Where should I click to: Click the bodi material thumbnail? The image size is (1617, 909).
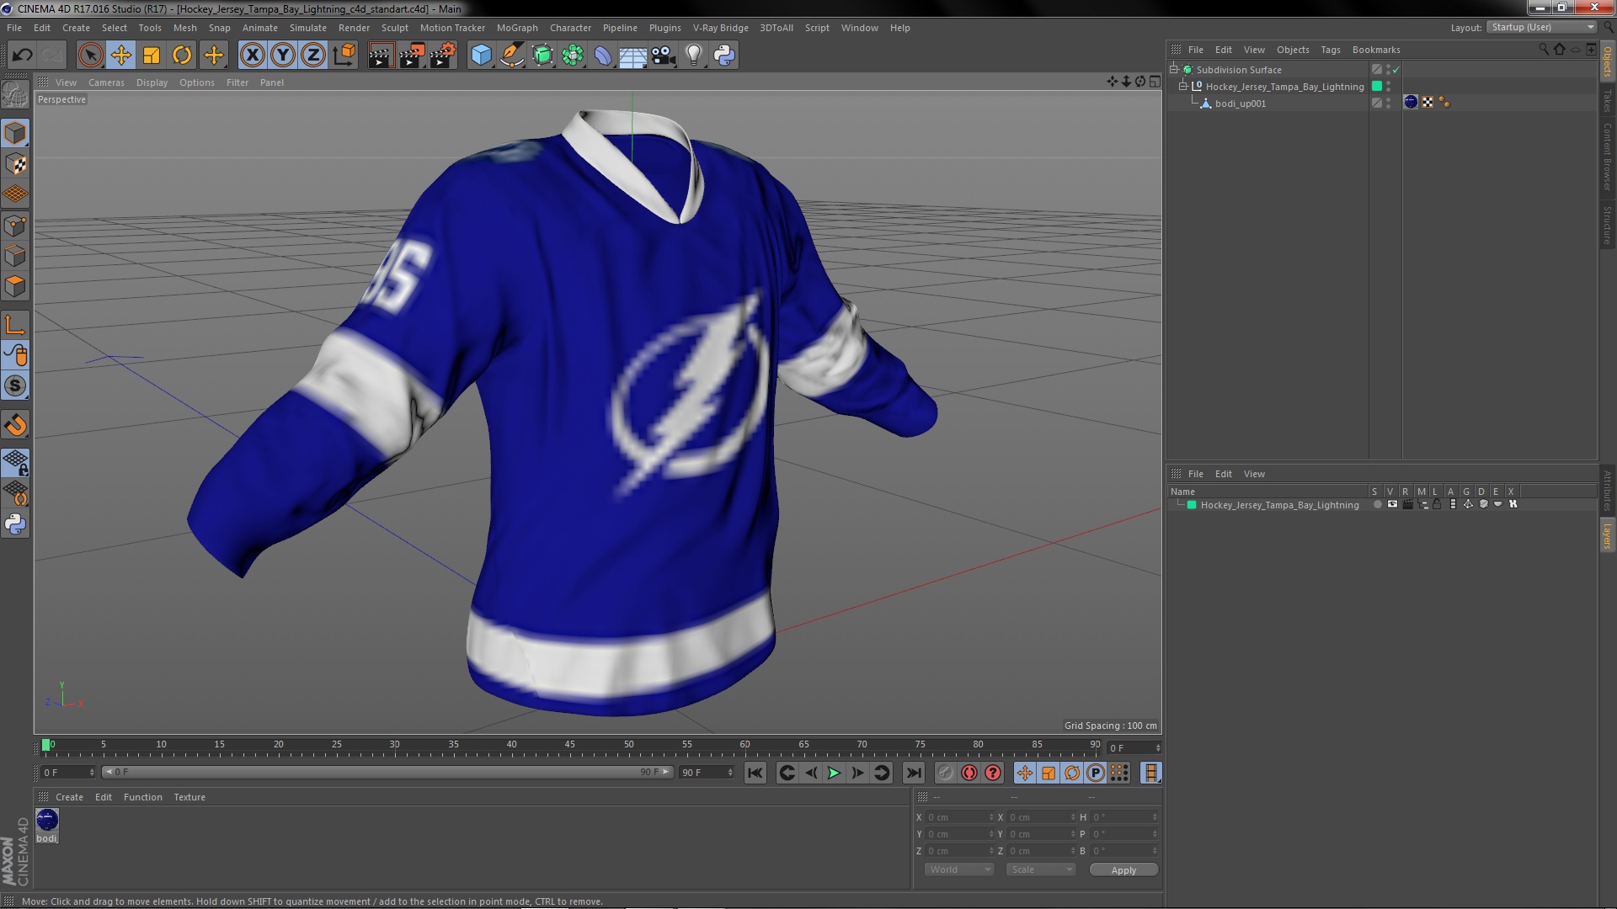click(x=47, y=819)
